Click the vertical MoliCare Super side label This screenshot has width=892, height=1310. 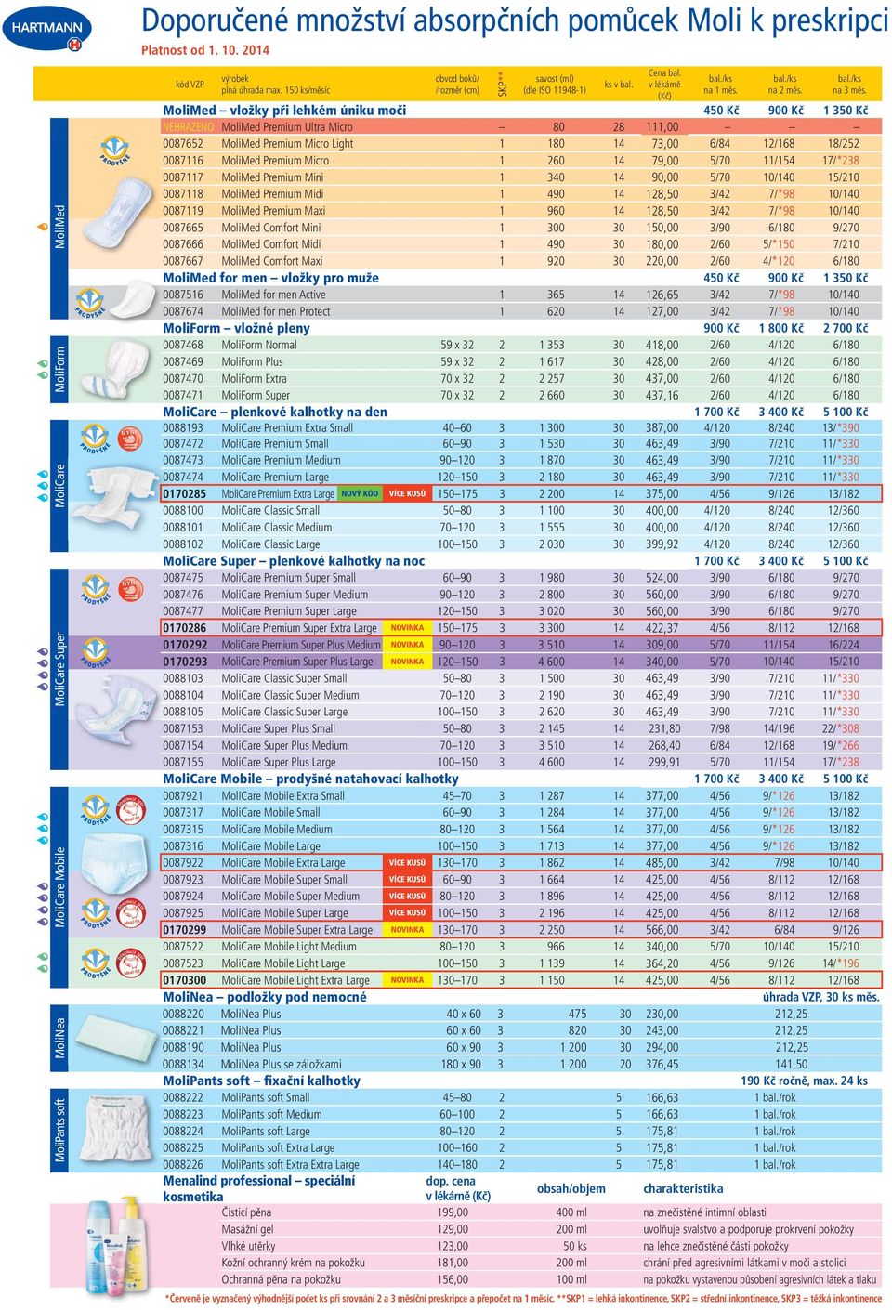coord(59,670)
